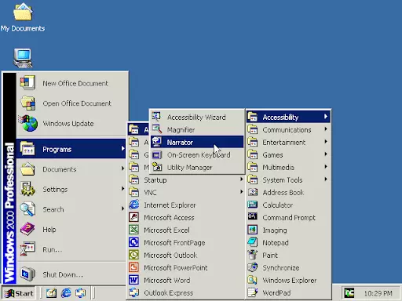Image resolution: width=402 pixels, height=301 pixels.
Task: Launch Narrator from the Accessibility submenu
Action: click(197, 142)
